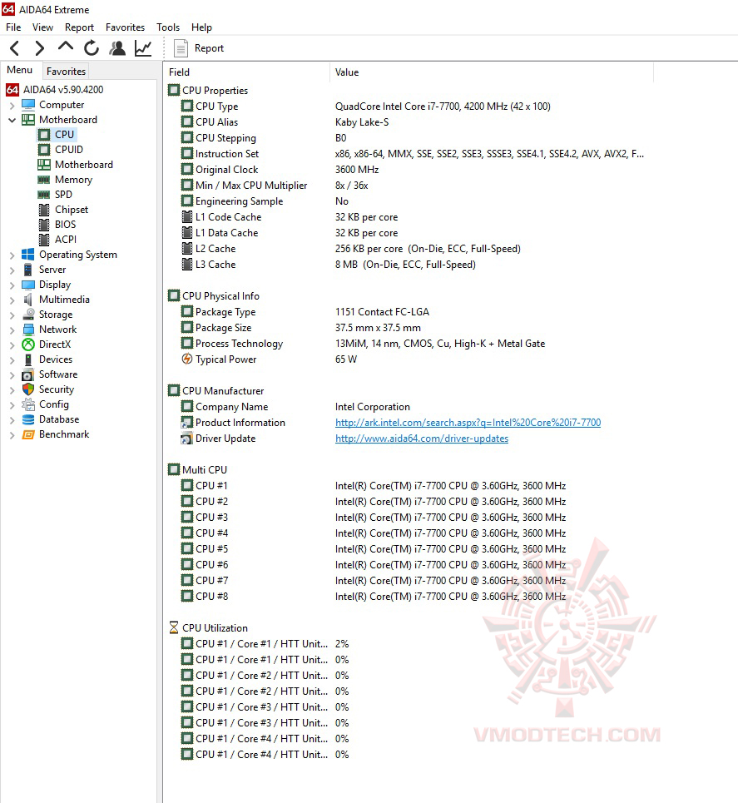Click the DirectX Xbox icon in tree

coord(28,344)
